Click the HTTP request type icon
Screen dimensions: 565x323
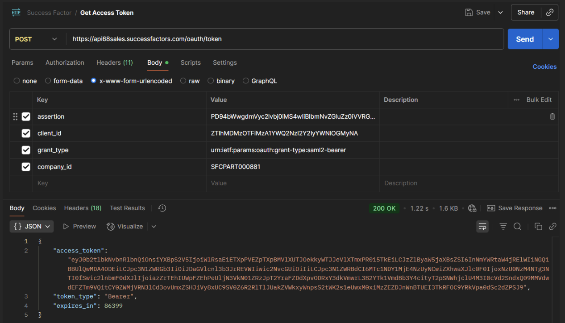point(16,12)
